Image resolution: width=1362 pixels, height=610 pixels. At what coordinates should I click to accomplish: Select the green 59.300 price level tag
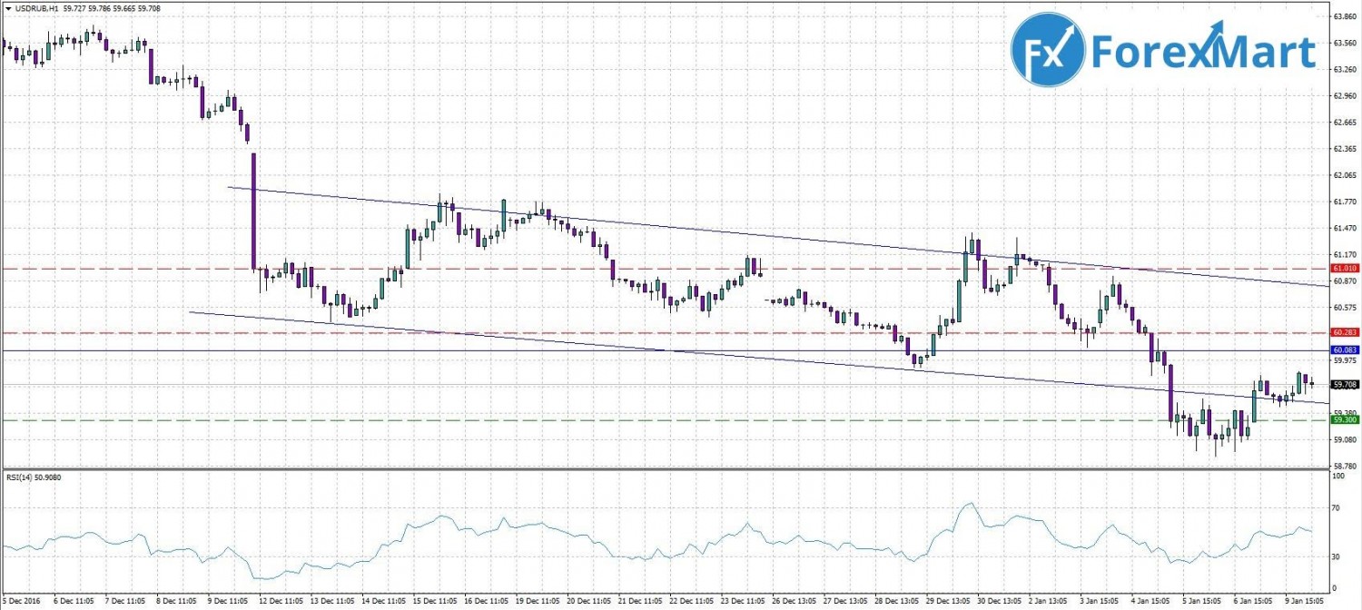tap(1344, 419)
